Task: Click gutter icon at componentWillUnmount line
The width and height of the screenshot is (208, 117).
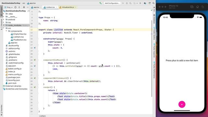Action: pos(35,78)
